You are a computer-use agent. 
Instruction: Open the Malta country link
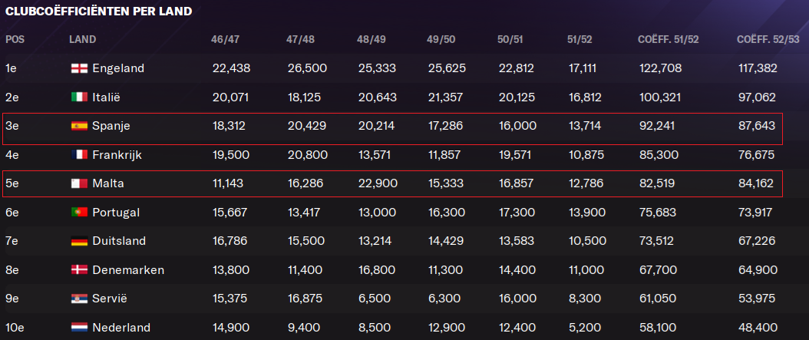[x=107, y=183]
